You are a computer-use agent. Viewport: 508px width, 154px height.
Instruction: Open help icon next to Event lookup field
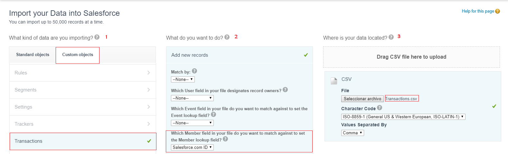coord(213,115)
